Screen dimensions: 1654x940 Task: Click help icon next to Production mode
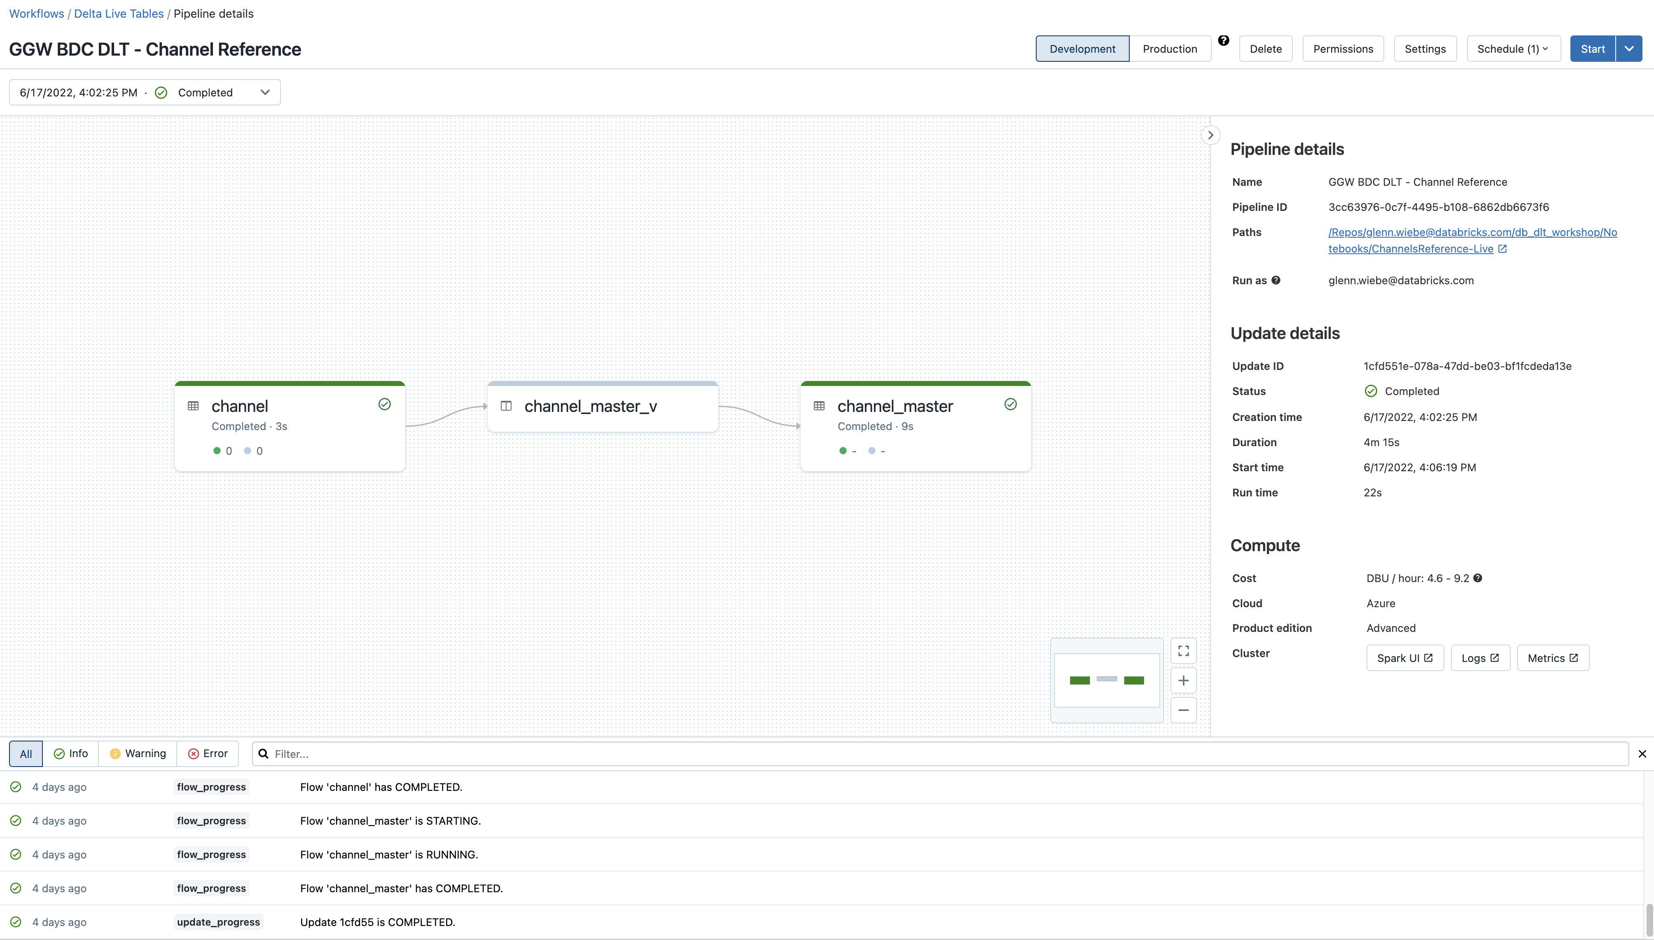tap(1223, 41)
